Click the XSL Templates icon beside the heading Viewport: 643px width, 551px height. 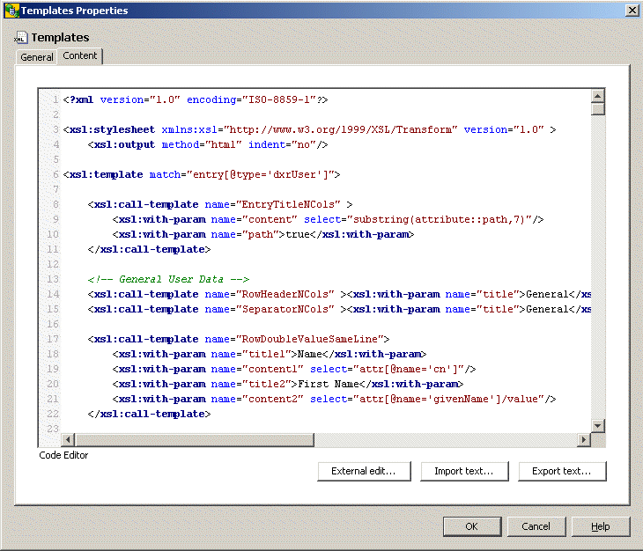tap(20, 38)
